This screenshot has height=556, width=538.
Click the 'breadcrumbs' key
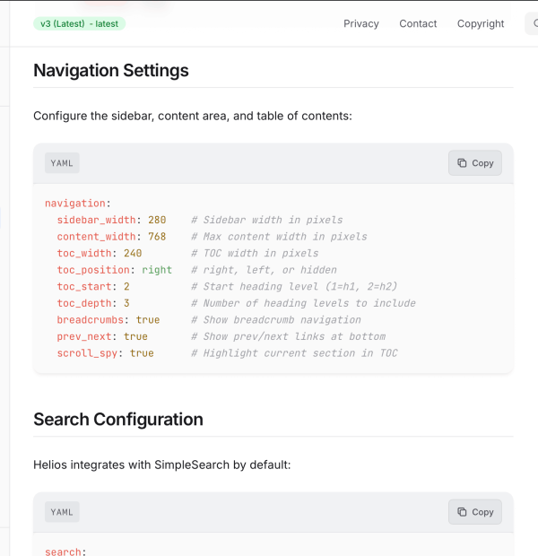click(91, 320)
